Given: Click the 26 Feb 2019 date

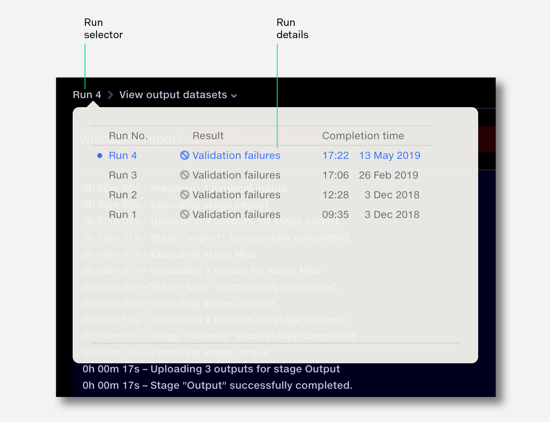Looking at the screenshot, I should [389, 175].
